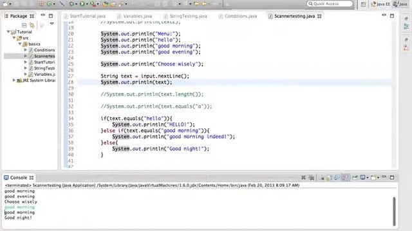Screen dimensions: 412x231
Task: Click the Open Perspective icon
Action: [363, 4]
